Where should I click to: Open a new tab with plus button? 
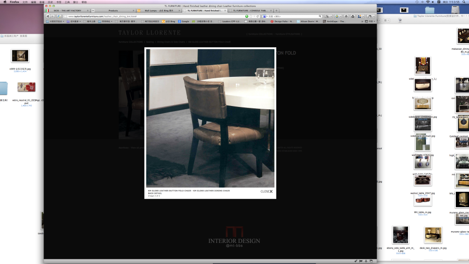276,10
